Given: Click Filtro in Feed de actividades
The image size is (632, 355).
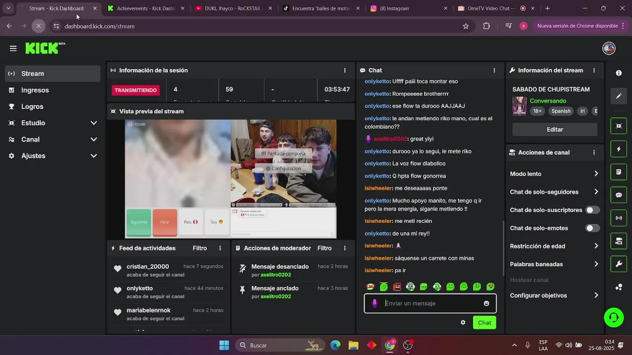Looking at the screenshot, I should click(x=200, y=248).
